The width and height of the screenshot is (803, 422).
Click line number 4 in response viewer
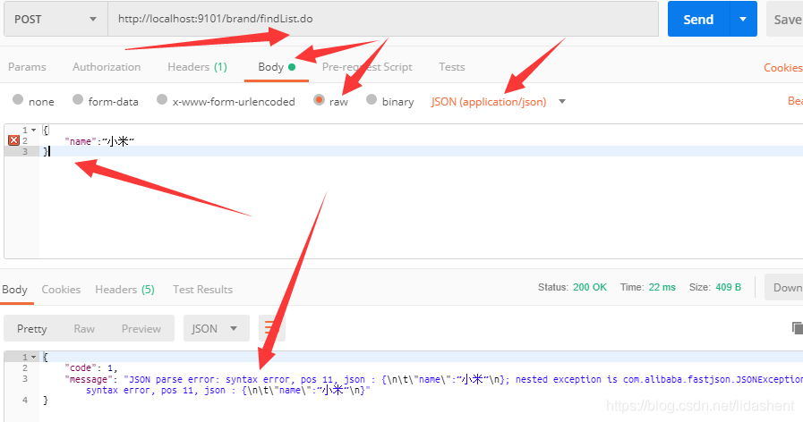tap(24, 400)
